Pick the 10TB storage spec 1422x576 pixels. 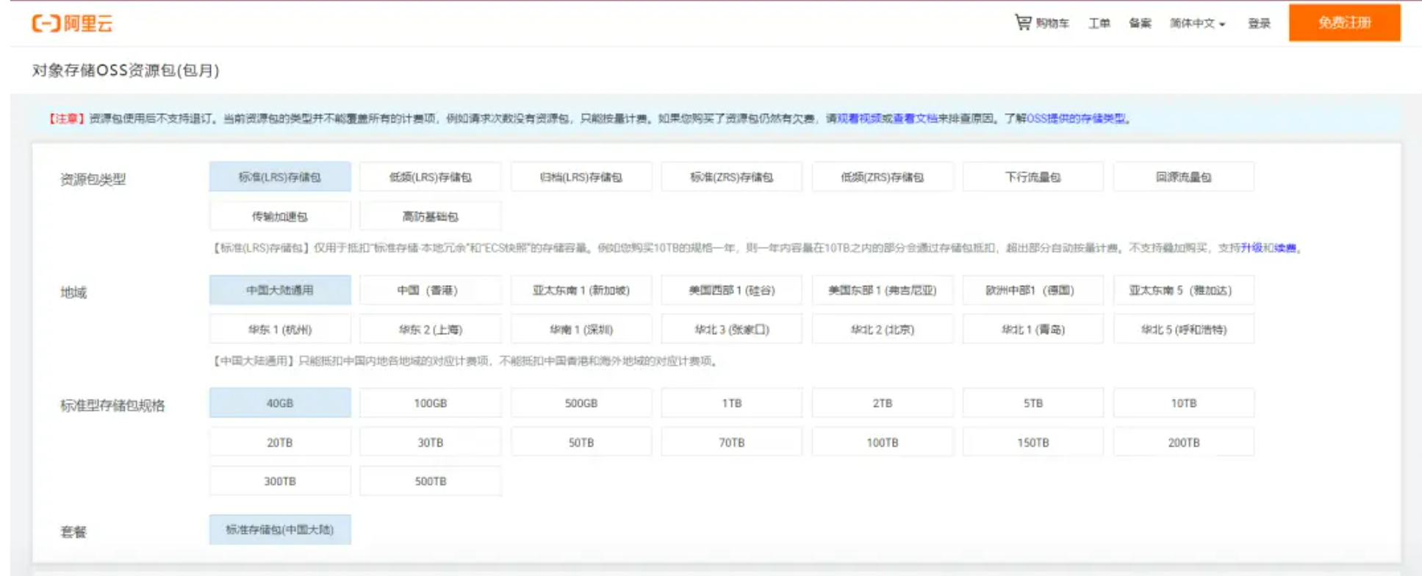[x=1184, y=403]
